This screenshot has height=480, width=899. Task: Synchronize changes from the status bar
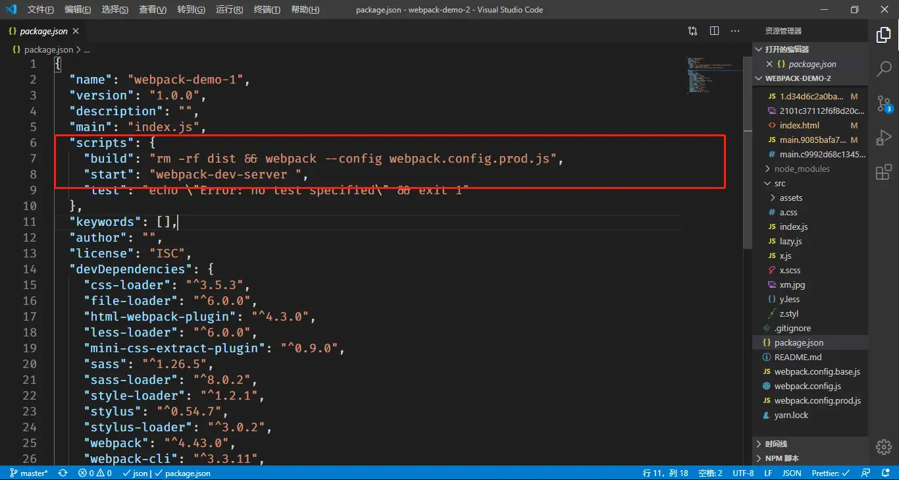click(x=63, y=473)
